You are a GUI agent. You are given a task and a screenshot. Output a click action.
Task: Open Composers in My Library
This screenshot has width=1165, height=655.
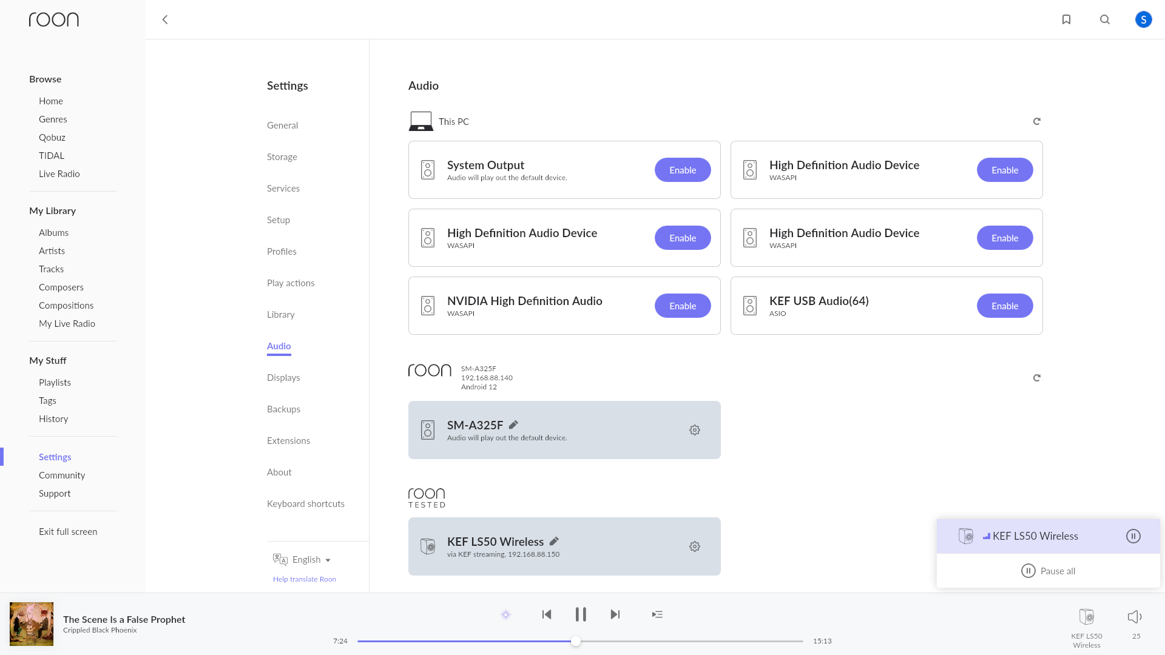(61, 287)
